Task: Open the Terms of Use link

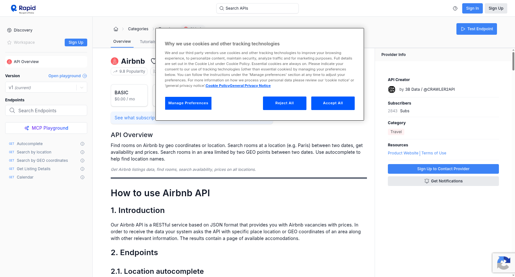Action: pos(434,153)
